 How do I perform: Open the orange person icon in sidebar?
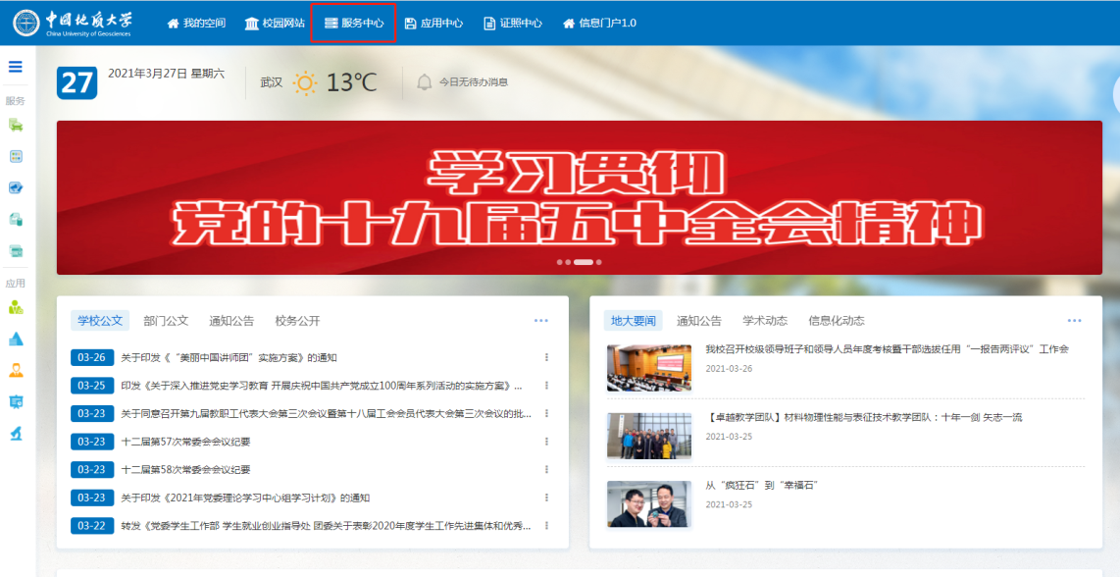pyautogui.click(x=16, y=370)
